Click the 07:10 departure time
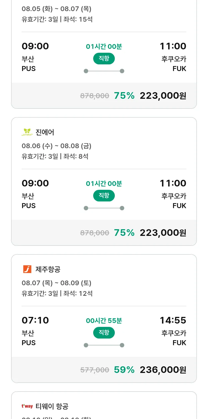 pyautogui.click(x=35, y=320)
